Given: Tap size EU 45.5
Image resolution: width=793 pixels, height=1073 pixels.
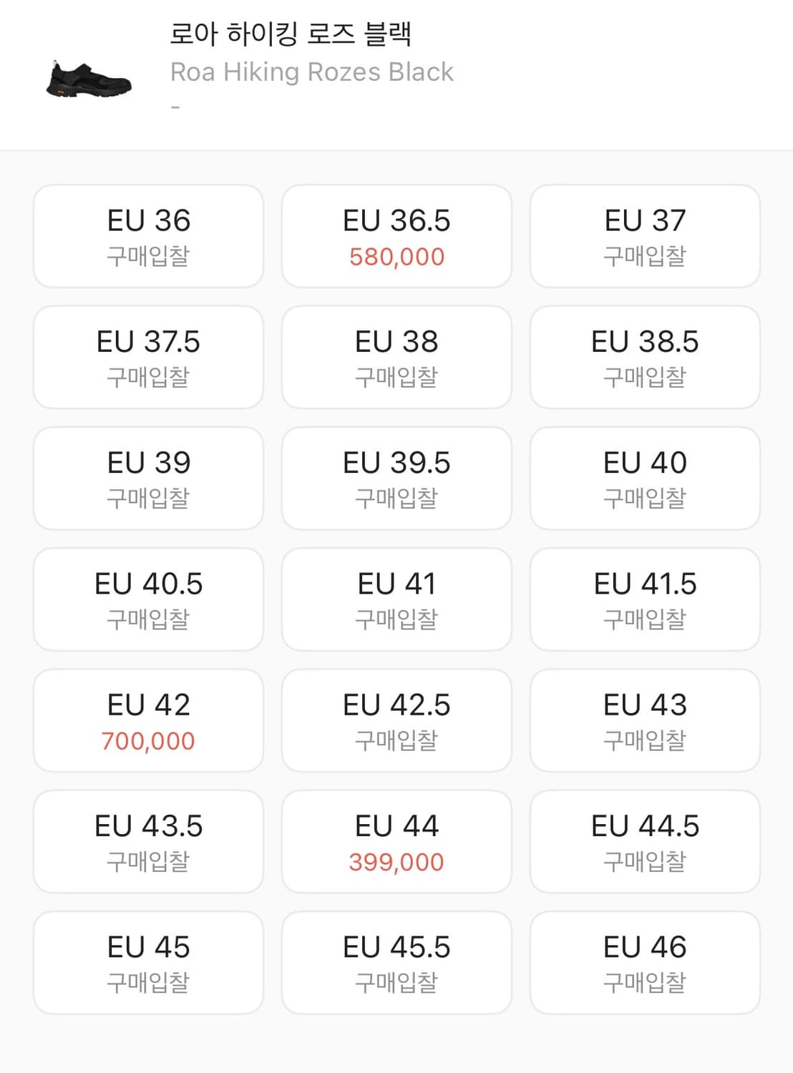Looking at the screenshot, I should 396,962.
